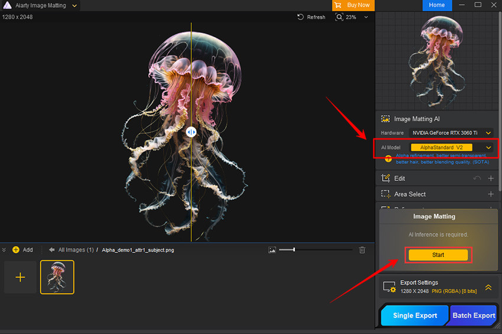Adjust the thumbnail size slider

tap(294, 250)
